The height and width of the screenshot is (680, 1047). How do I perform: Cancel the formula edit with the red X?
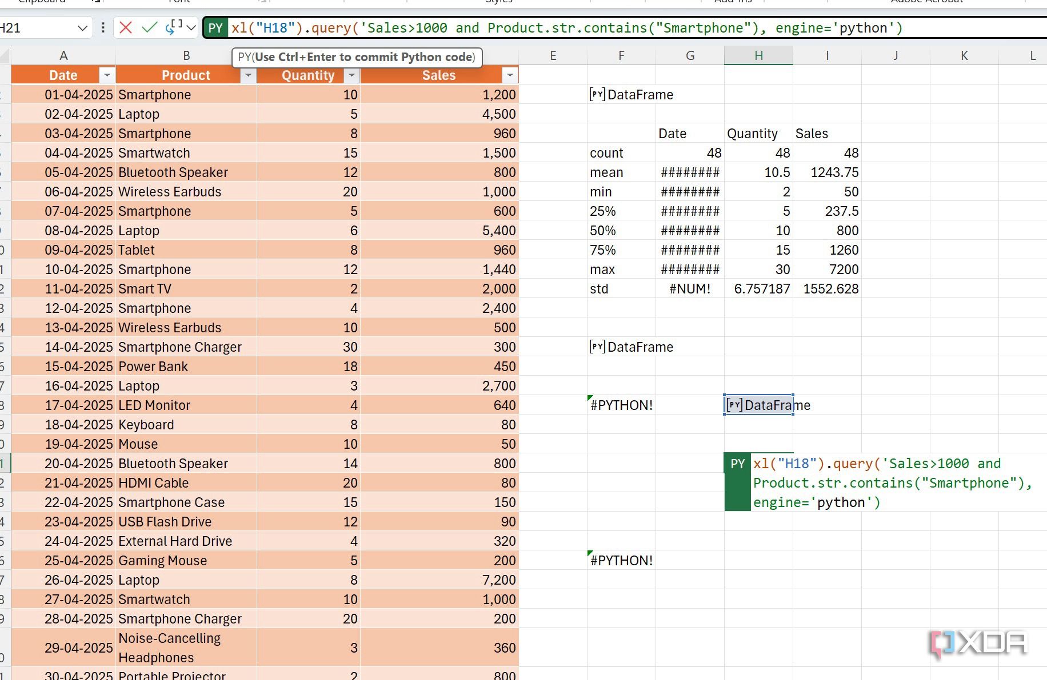pos(126,27)
